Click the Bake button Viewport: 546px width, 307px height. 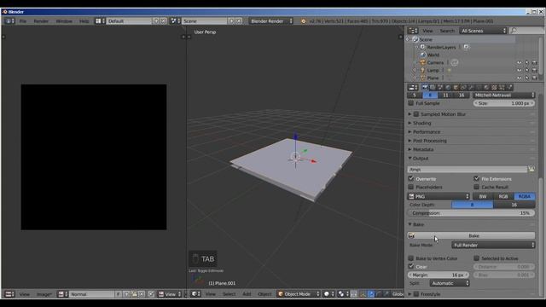pos(471,235)
